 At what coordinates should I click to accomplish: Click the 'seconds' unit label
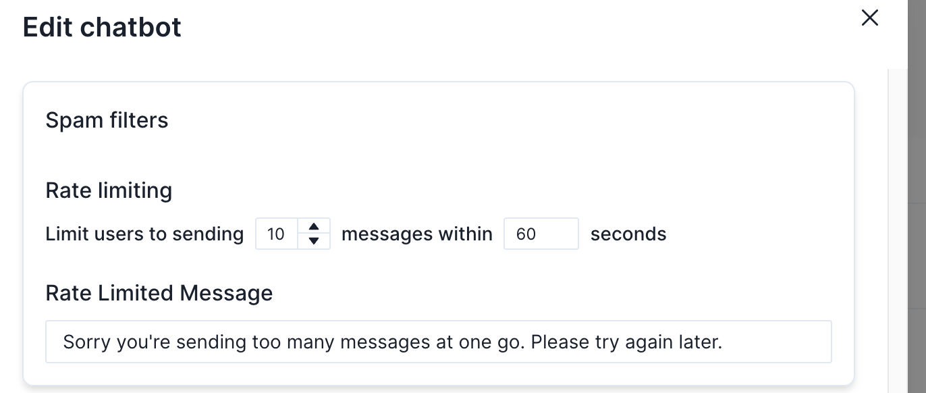point(628,234)
